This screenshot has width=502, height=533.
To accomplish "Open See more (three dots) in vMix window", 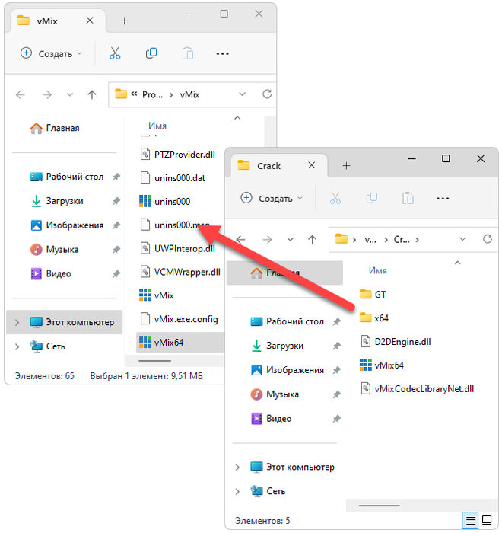I will [222, 54].
